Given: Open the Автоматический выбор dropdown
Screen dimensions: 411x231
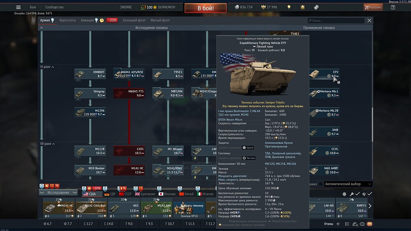Looking at the screenshot, I should (x=348, y=184).
